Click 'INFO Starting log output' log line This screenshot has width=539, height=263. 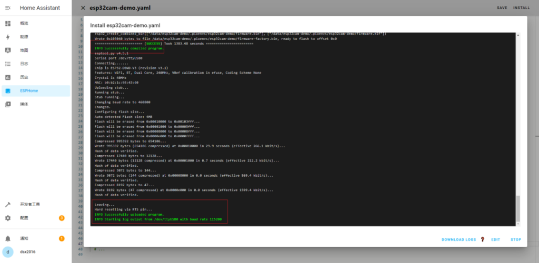[158, 219]
